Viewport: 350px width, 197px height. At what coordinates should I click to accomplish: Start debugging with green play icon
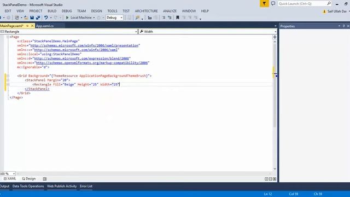pyautogui.click(x=67, y=18)
